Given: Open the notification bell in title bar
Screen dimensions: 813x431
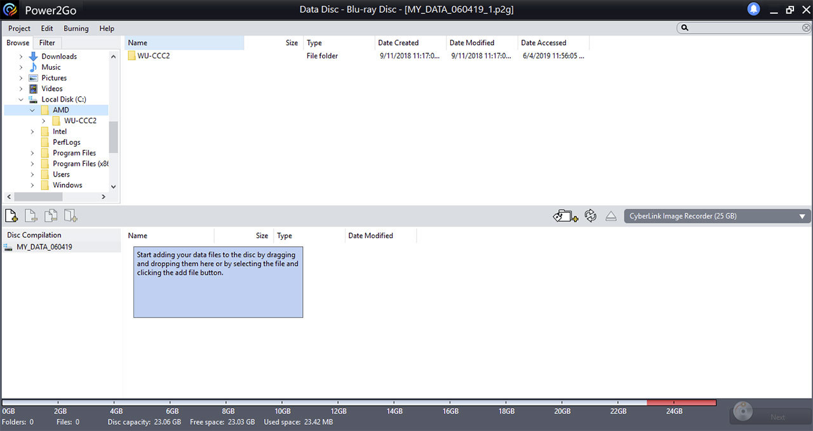Looking at the screenshot, I should 753,9.
